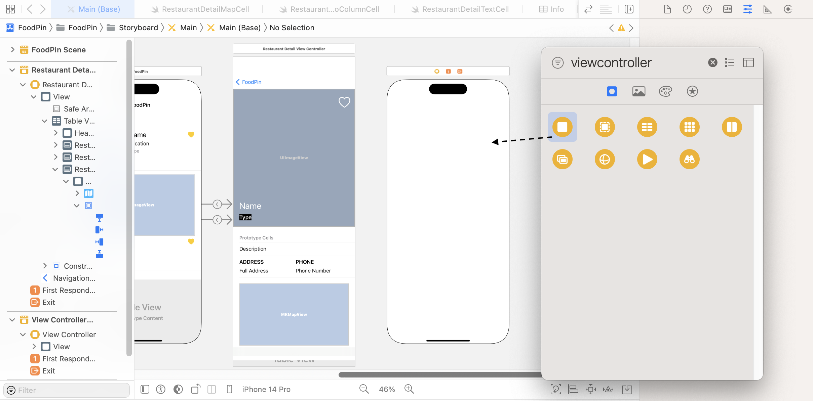Expand the Header tree item under Table View

coord(56,133)
